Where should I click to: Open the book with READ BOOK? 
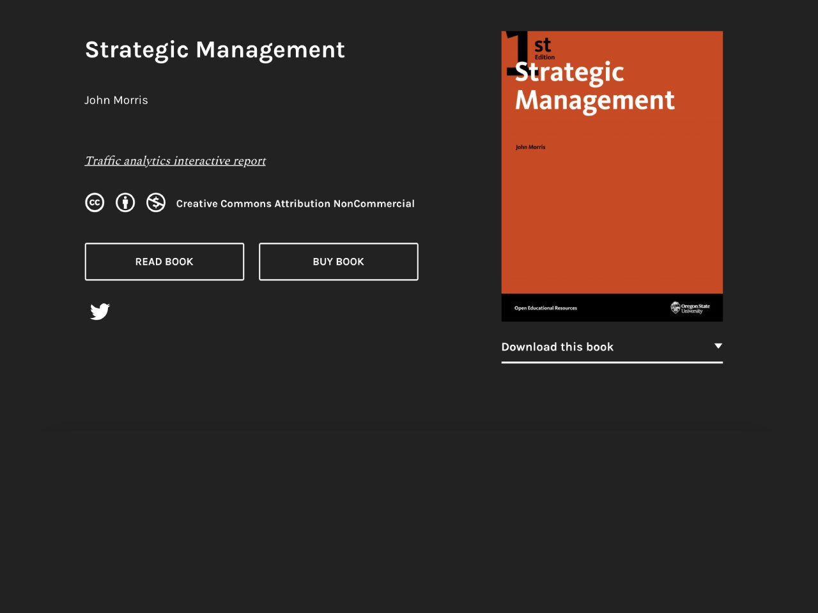pos(164,261)
